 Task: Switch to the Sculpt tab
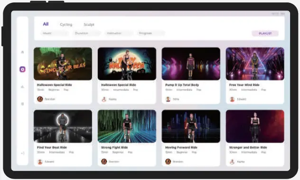pos(89,25)
